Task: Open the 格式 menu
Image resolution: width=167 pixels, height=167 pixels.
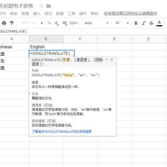Action: 48,14
